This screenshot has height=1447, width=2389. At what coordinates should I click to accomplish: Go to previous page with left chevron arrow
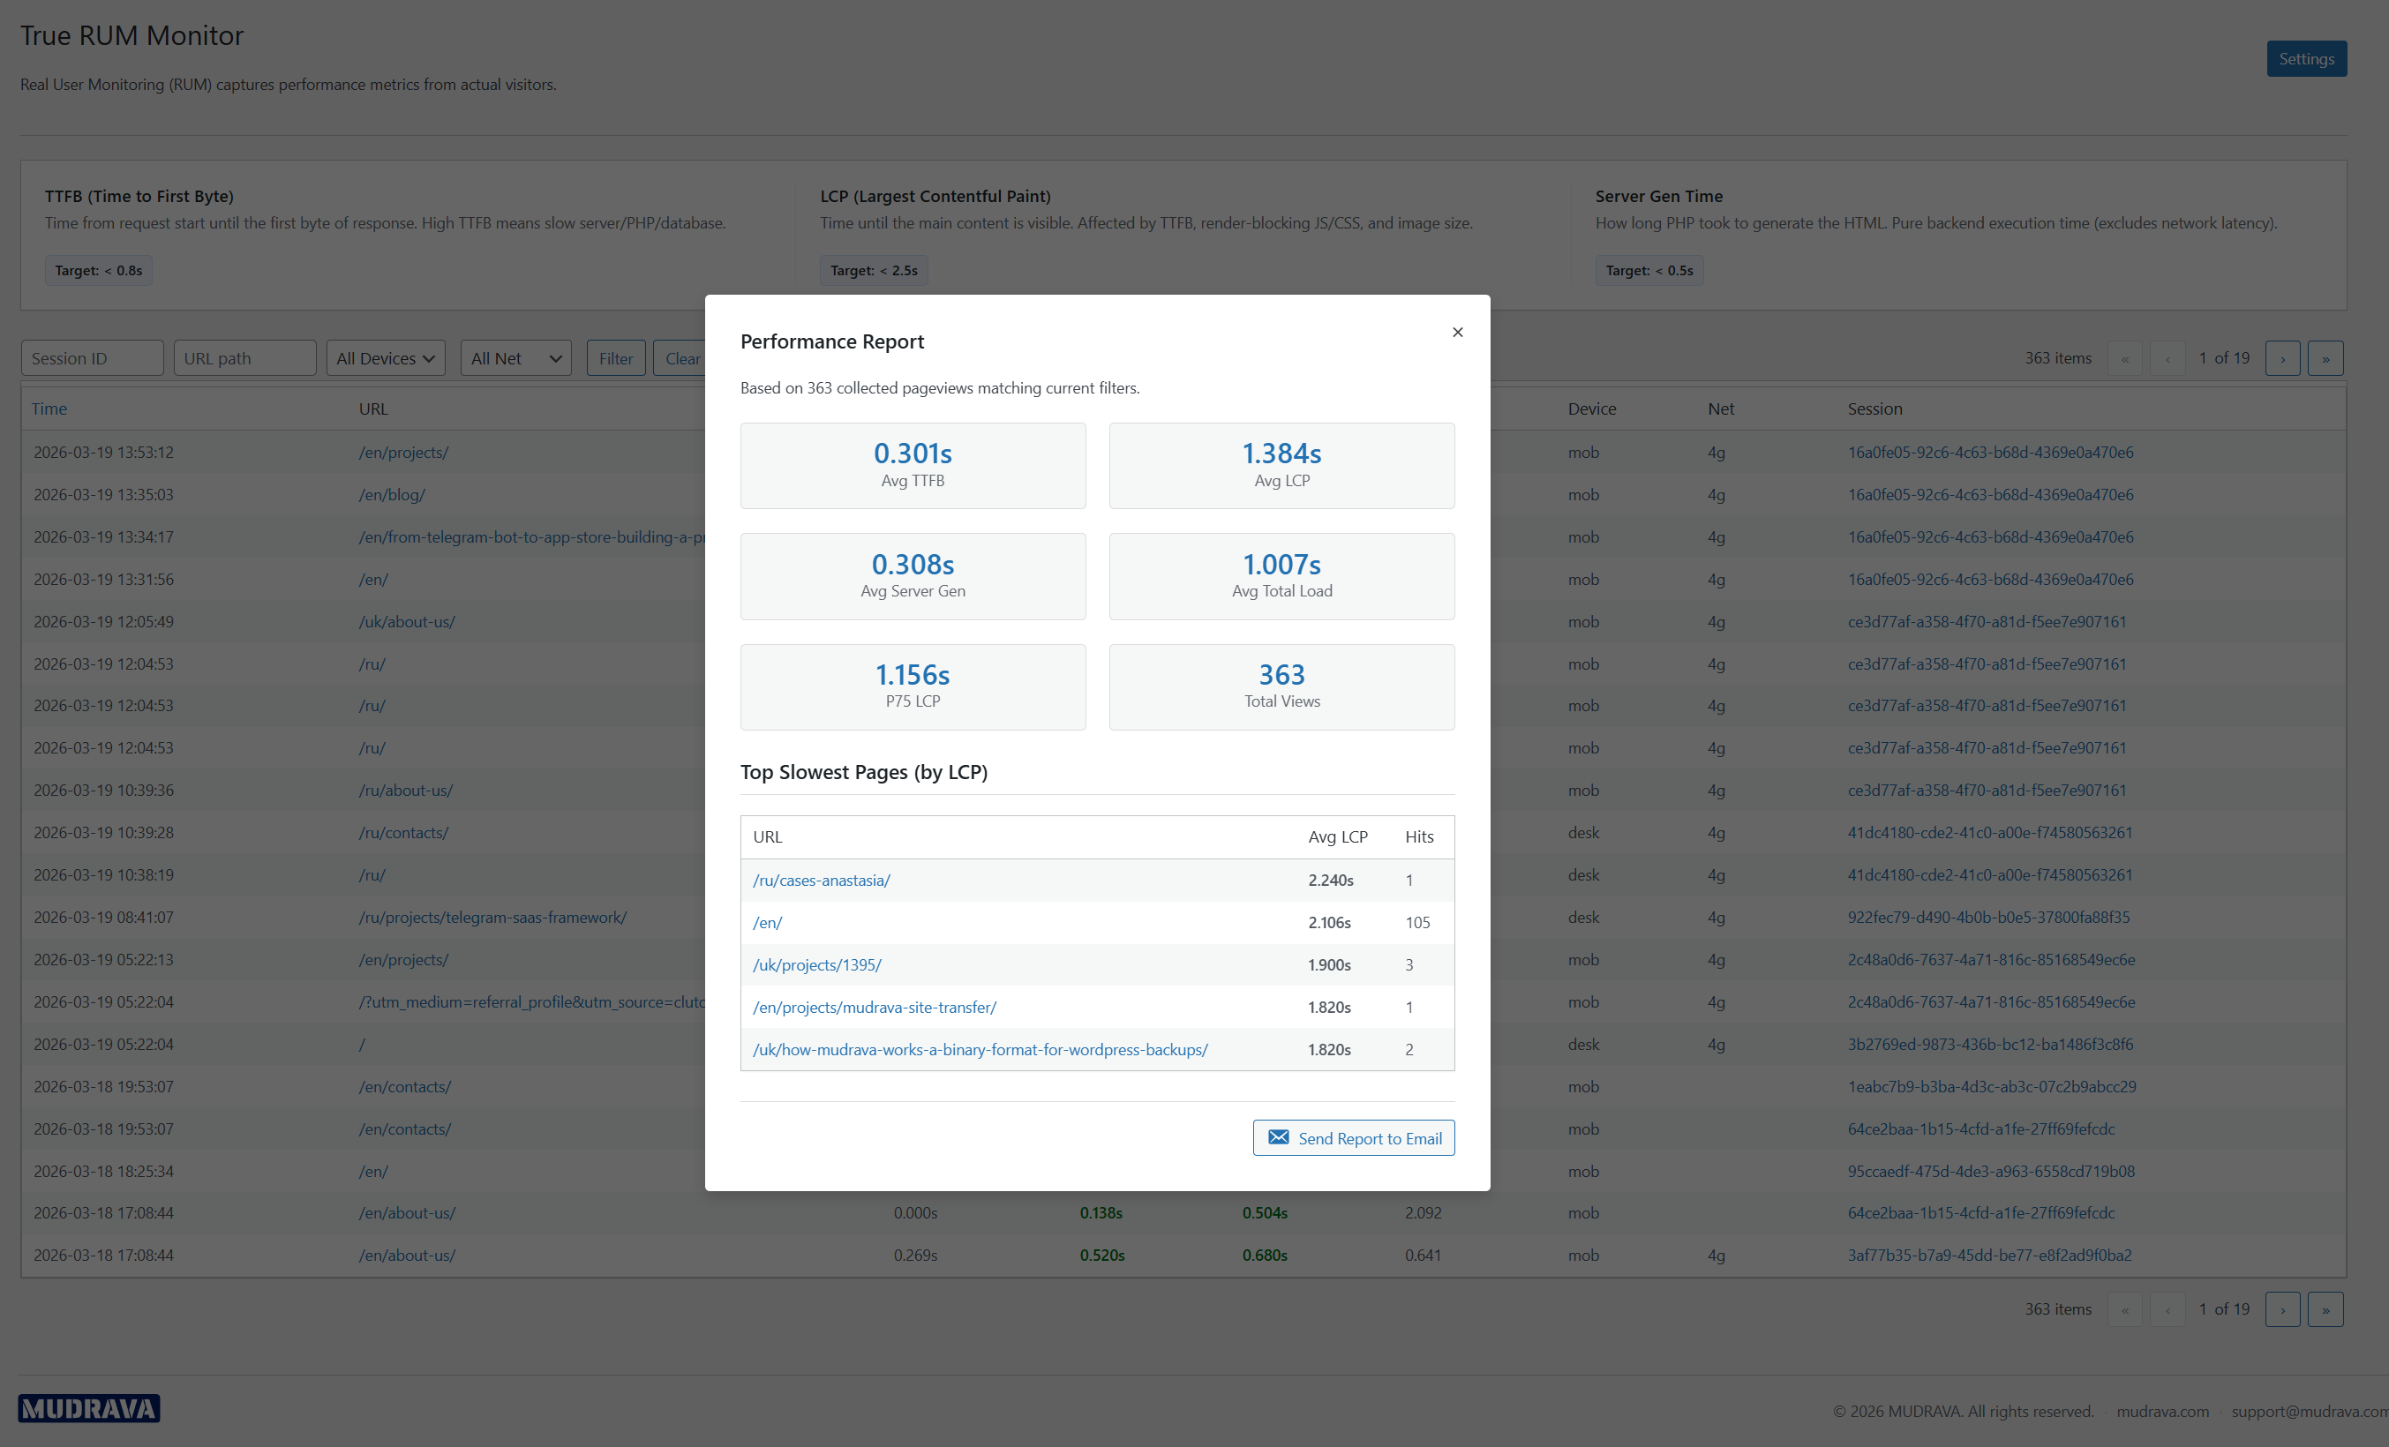pos(2168,357)
